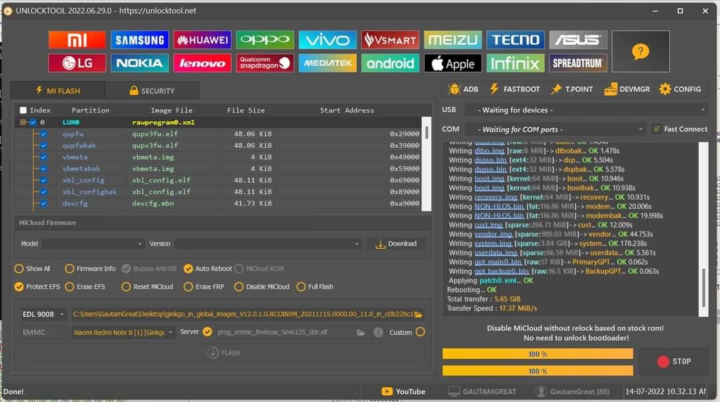Open the Infinix brand section
Image resolution: width=720 pixels, height=402 pixels.
coord(515,63)
